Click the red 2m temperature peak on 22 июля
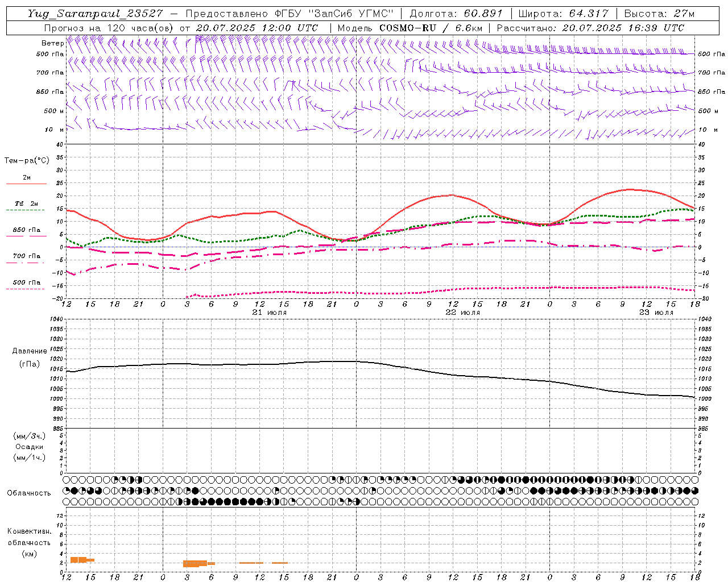Image resolution: width=728 pixels, height=582 pixels. coord(452,195)
